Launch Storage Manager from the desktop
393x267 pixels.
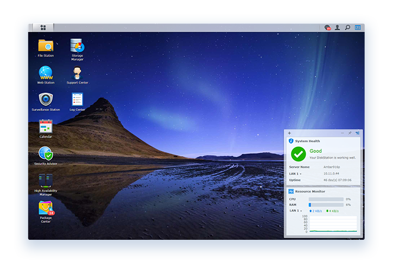(x=77, y=46)
